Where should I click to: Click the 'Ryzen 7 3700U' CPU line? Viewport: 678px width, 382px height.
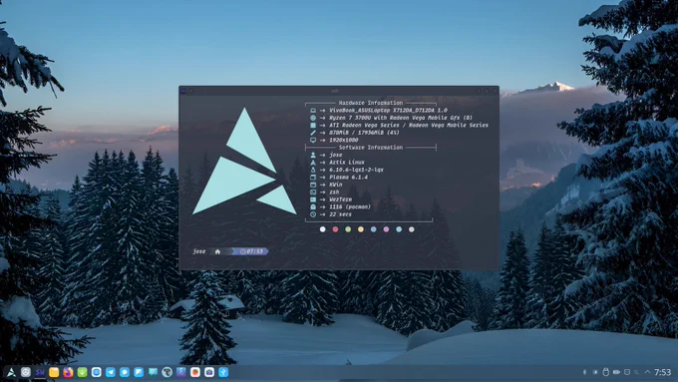[x=401, y=118]
